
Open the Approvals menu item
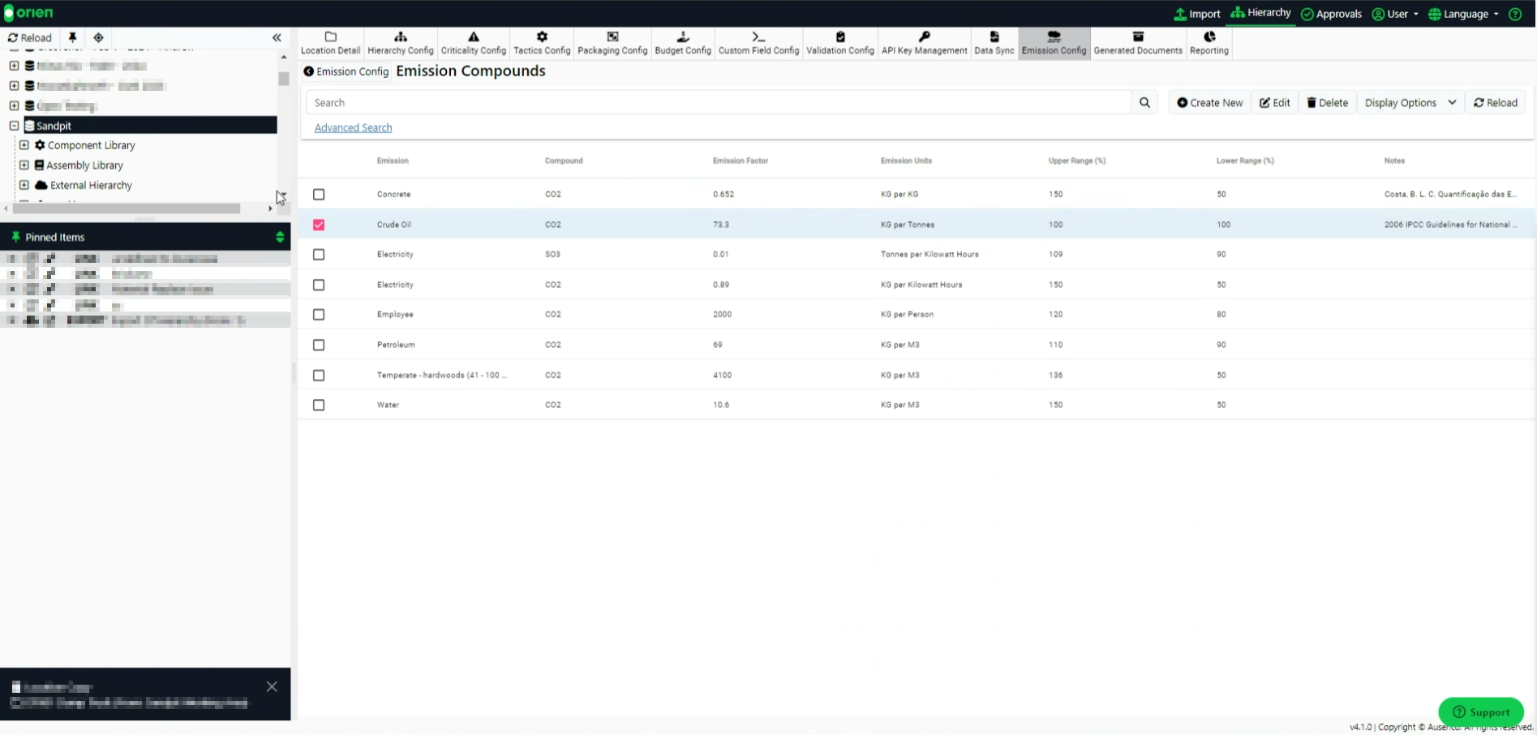click(1331, 14)
